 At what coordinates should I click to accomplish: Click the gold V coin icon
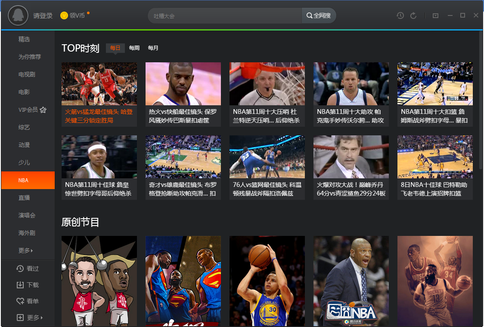[64, 16]
